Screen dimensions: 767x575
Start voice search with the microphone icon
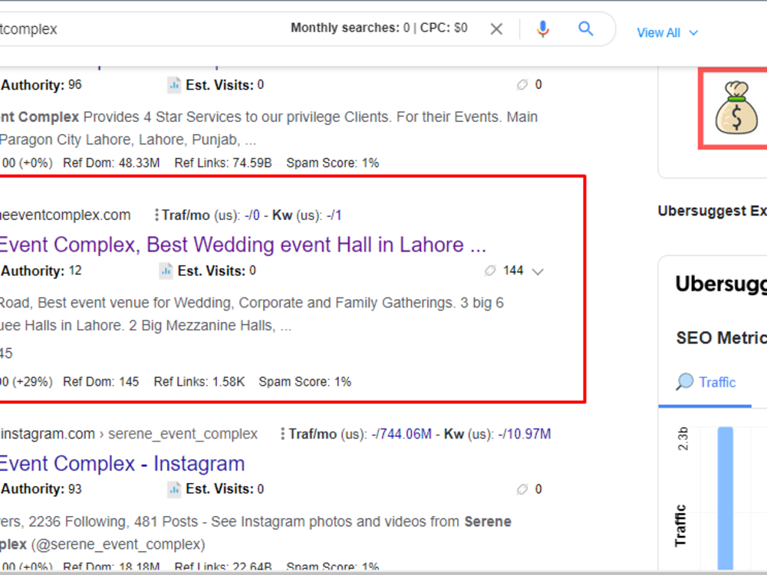pyautogui.click(x=542, y=29)
